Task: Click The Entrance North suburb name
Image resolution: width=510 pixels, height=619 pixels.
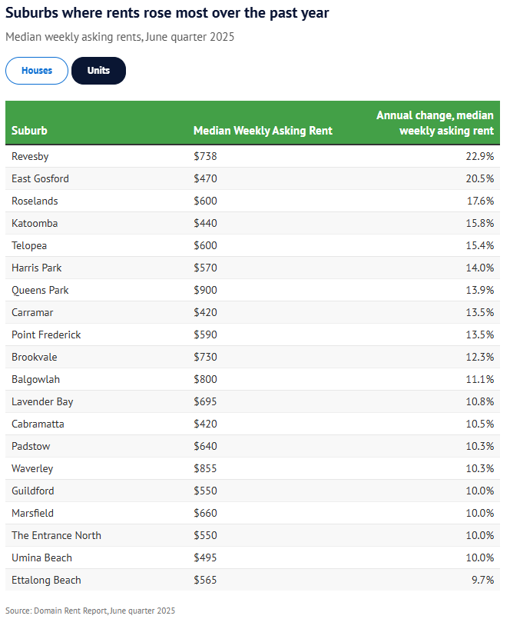Action: pyautogui.click(x=57, y=535)
